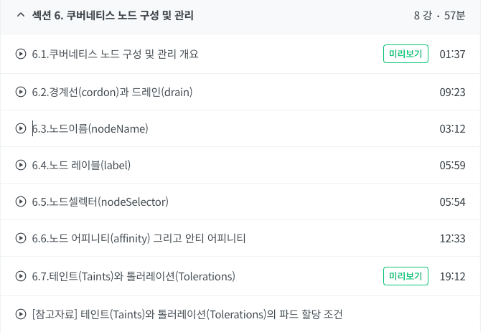Click play icon for 6.6 affinity lecture
The height and width of the screenshot is (332, 483).
coord(21,238)
